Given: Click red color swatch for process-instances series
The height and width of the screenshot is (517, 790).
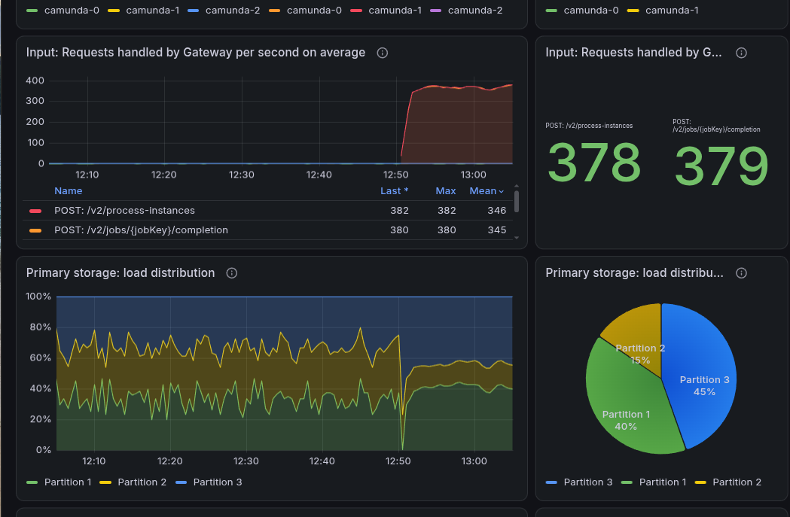Looking at the screenshot, I should (35, 211).
